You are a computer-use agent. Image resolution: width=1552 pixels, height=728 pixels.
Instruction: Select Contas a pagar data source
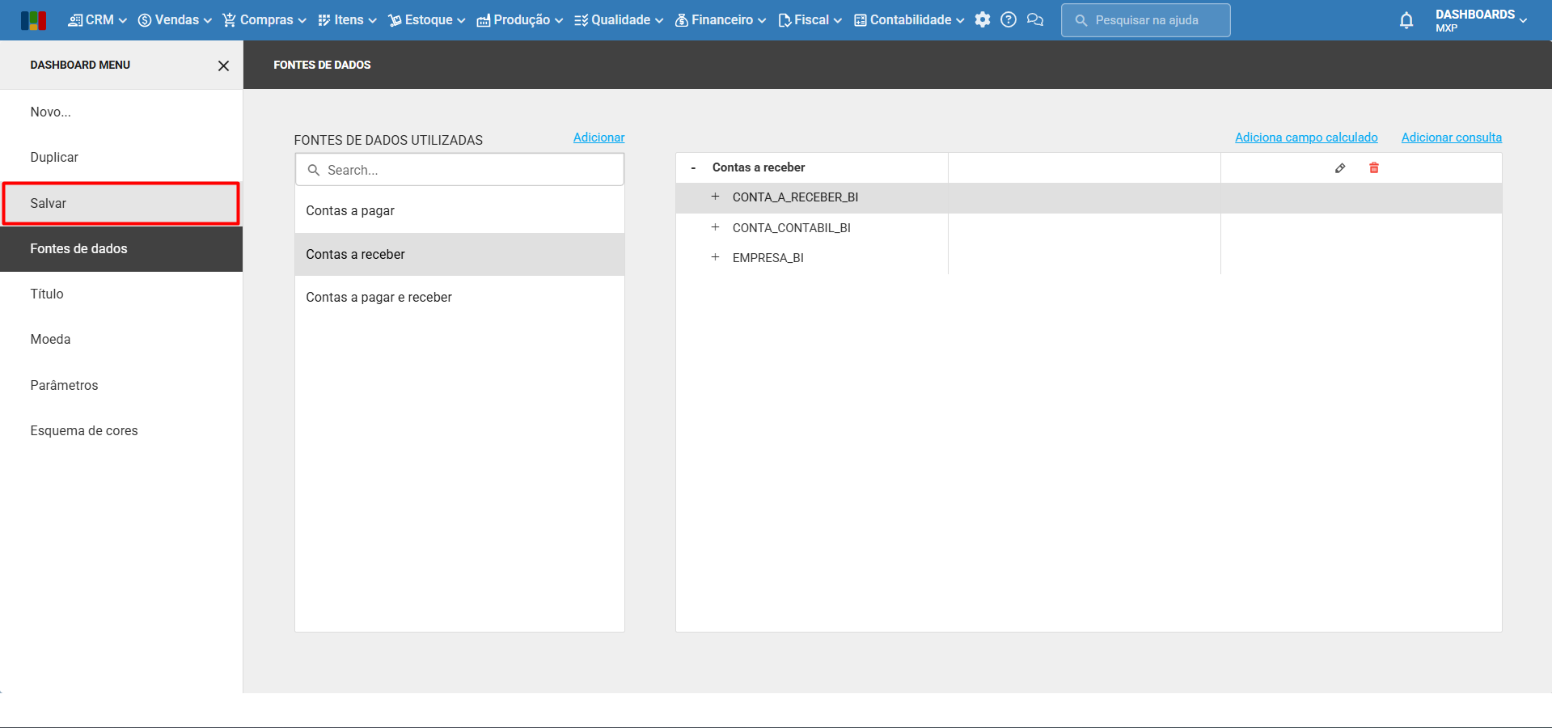[x=459, y=211]
